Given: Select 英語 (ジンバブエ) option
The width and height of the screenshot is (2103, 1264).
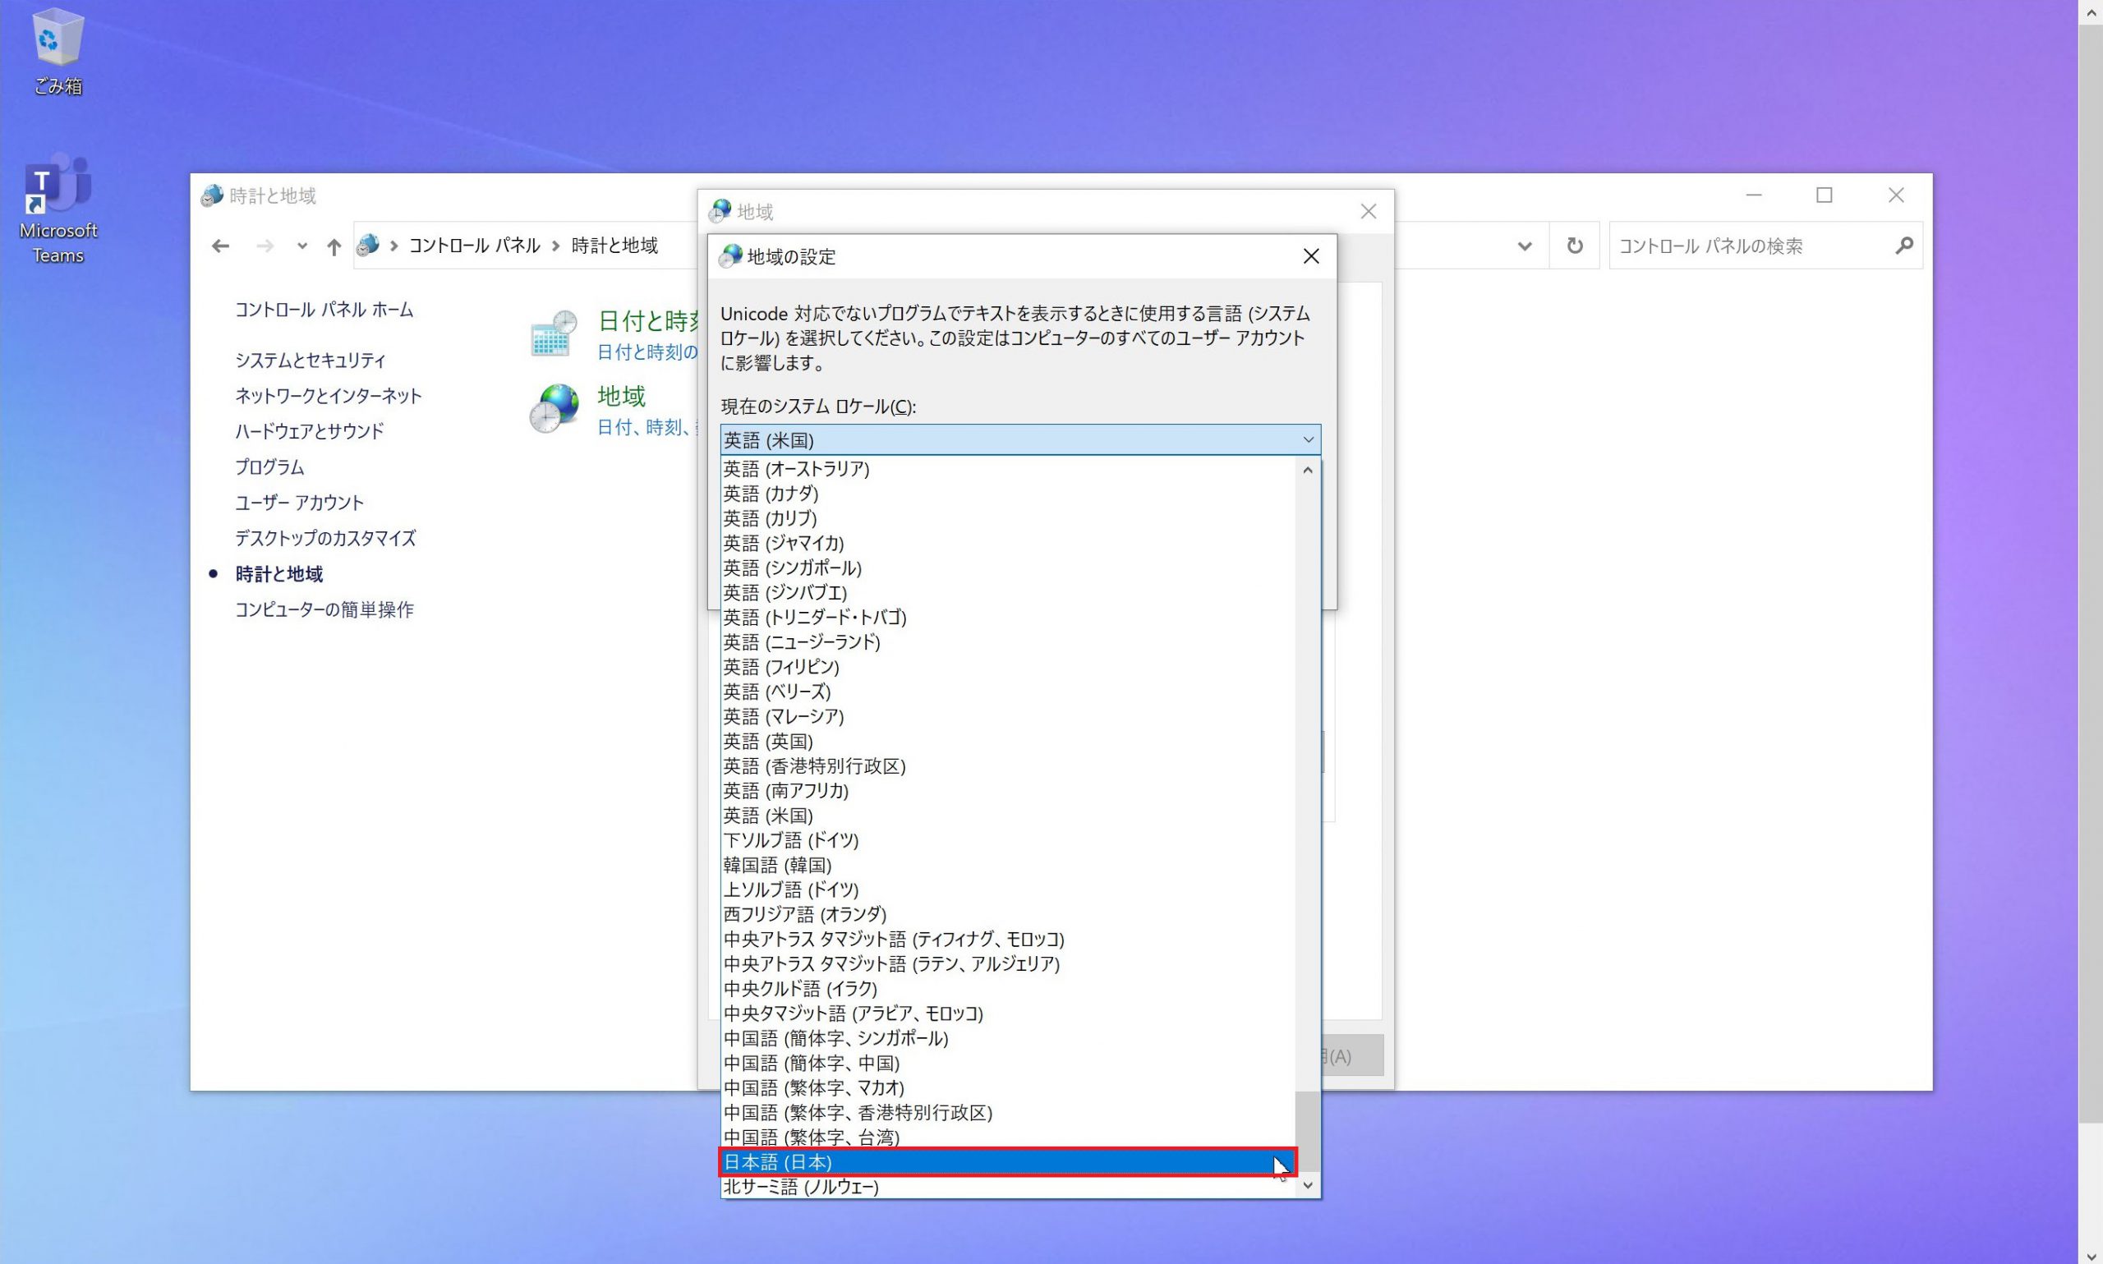Looking at the screenshot, I should (x=1008, y=593).
